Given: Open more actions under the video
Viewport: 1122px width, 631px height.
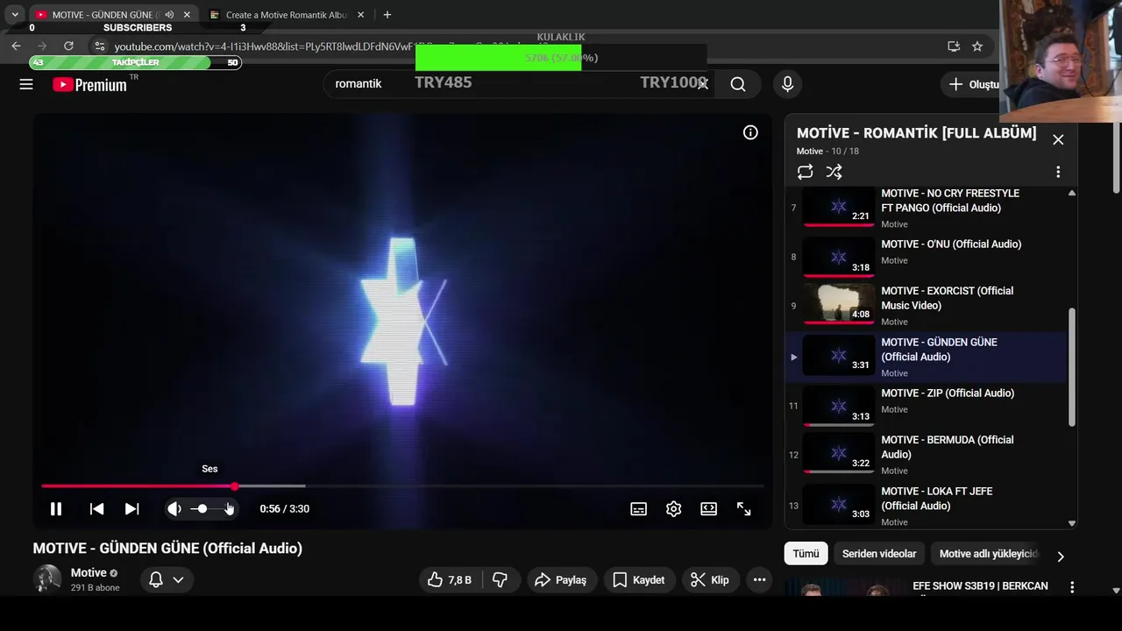Looking at the screenshot, I should click(759, 580).
